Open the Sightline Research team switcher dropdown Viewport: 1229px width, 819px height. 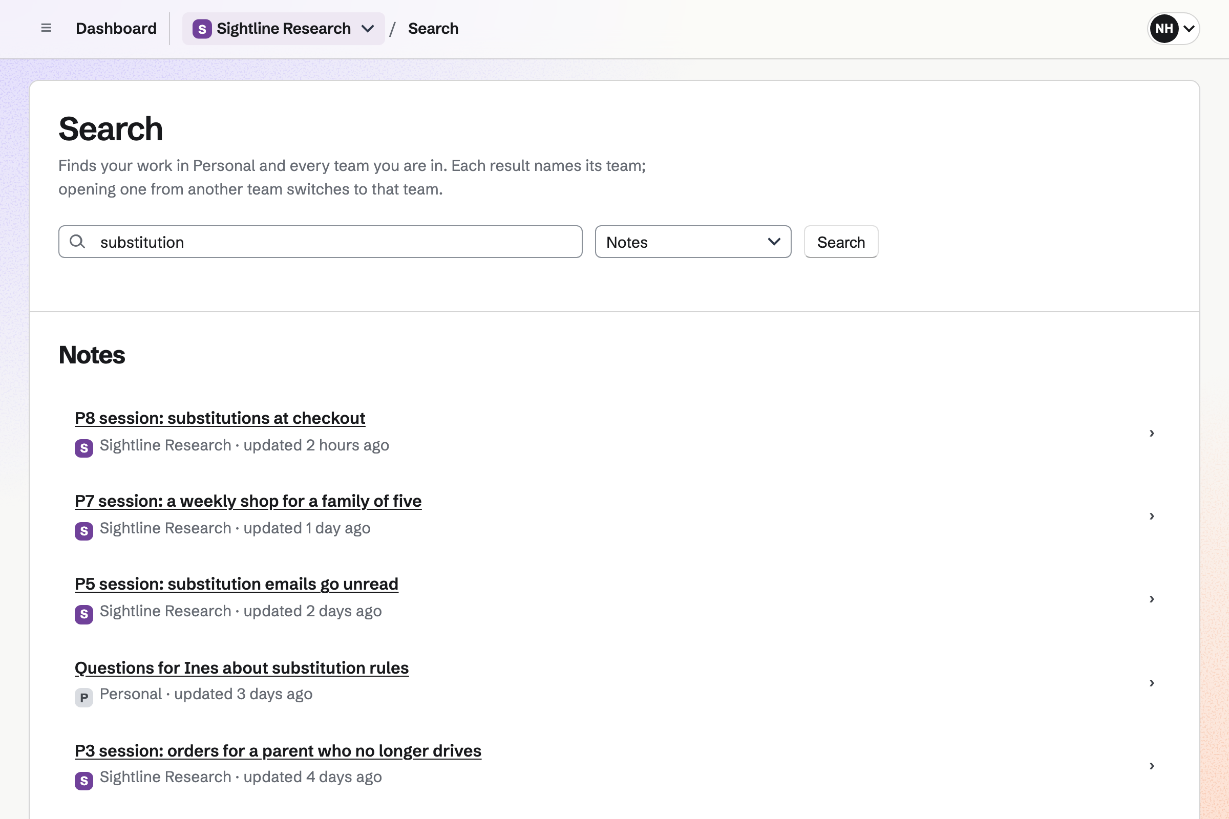coord(283,29)
